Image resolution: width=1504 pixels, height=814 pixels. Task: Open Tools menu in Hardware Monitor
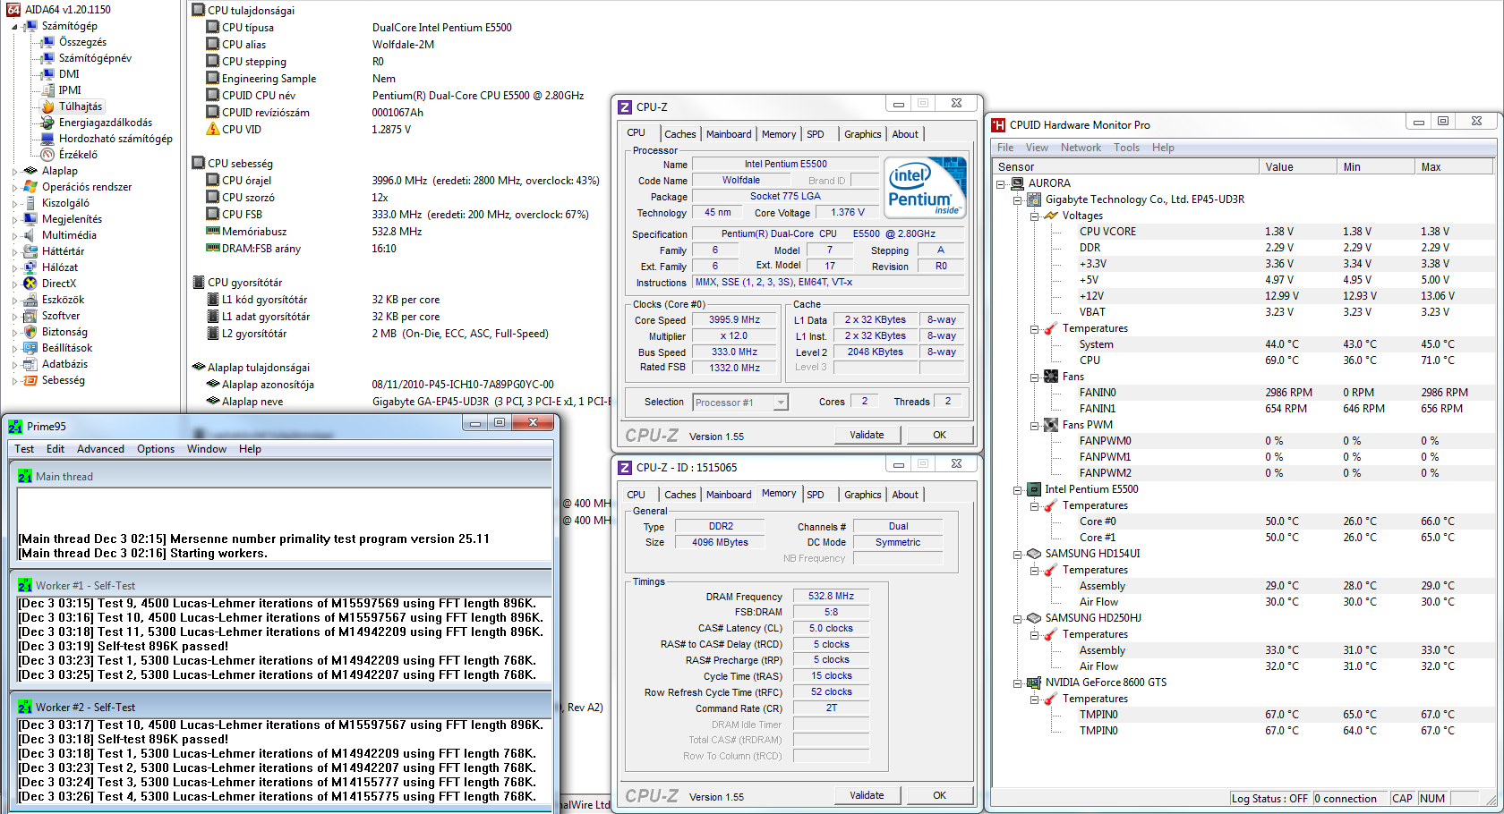[1126, 148]
